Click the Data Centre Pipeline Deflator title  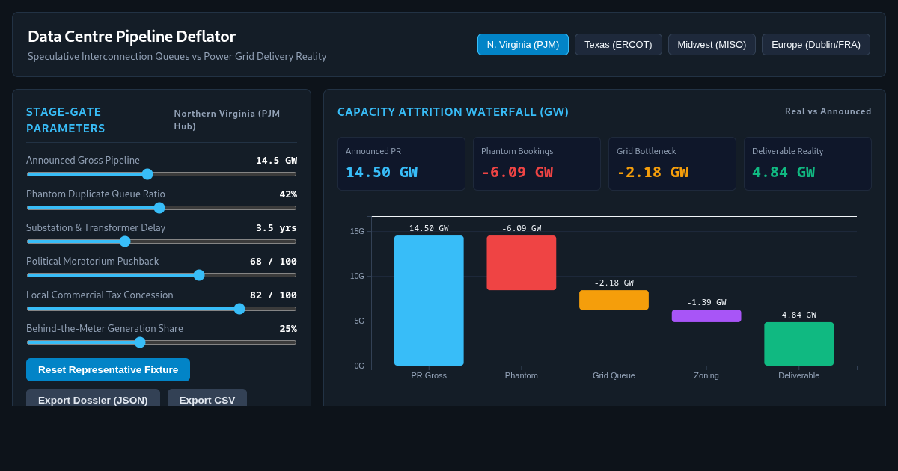[132, 36]
